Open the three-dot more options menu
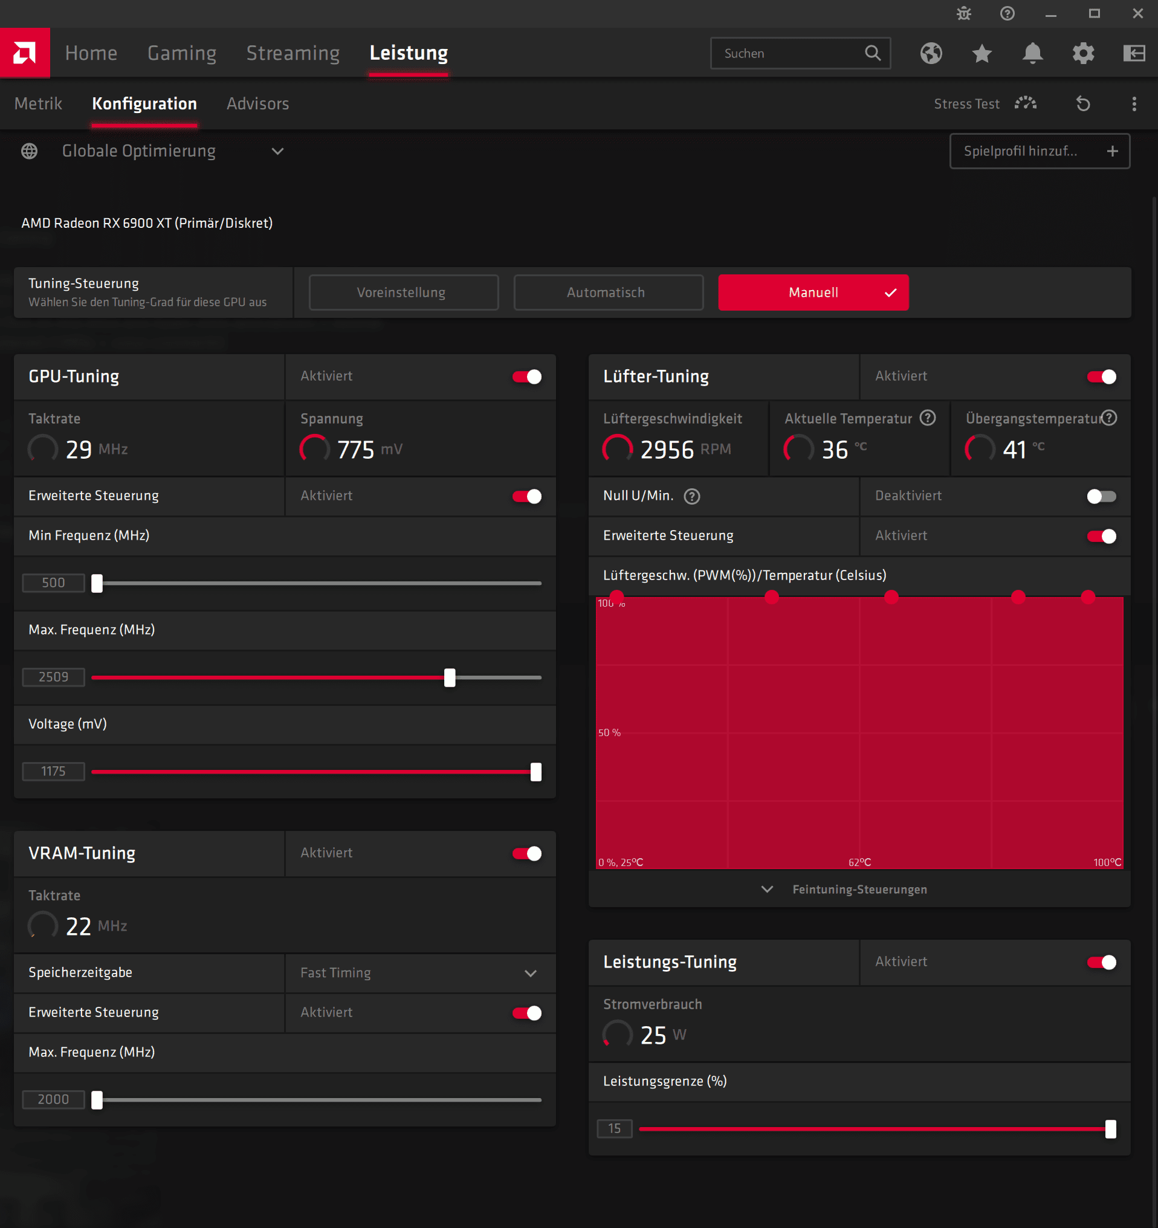 pos(1134,104)
